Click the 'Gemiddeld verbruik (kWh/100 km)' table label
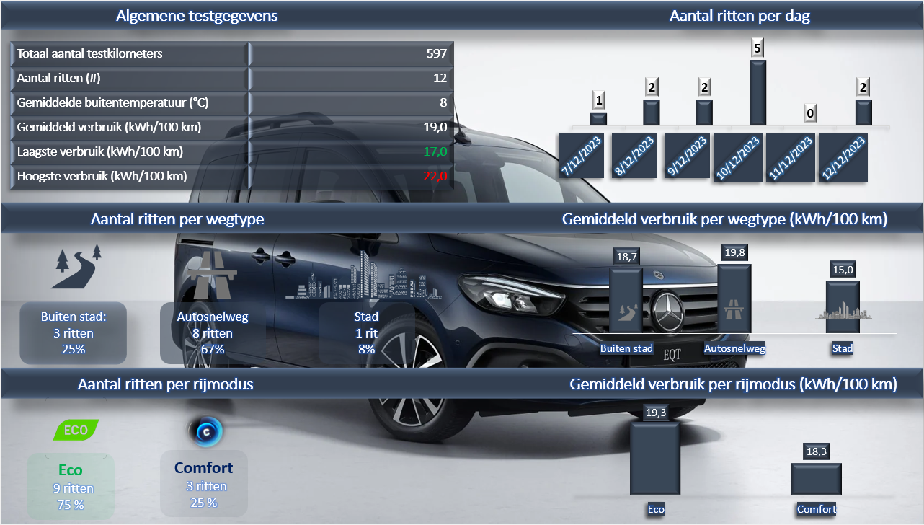The image size is (924, 525). 109,127
